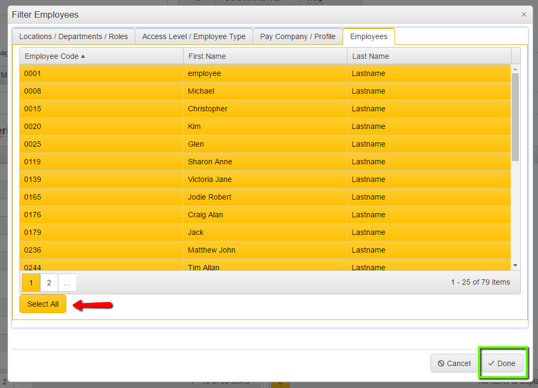Screen dimensions: 538x388
Task: Click page 1 in the pager
Action: click(x=31, y=283)
